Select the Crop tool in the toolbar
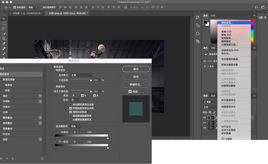The height and width of the screenshot is (164, 268). click(4, 39)
